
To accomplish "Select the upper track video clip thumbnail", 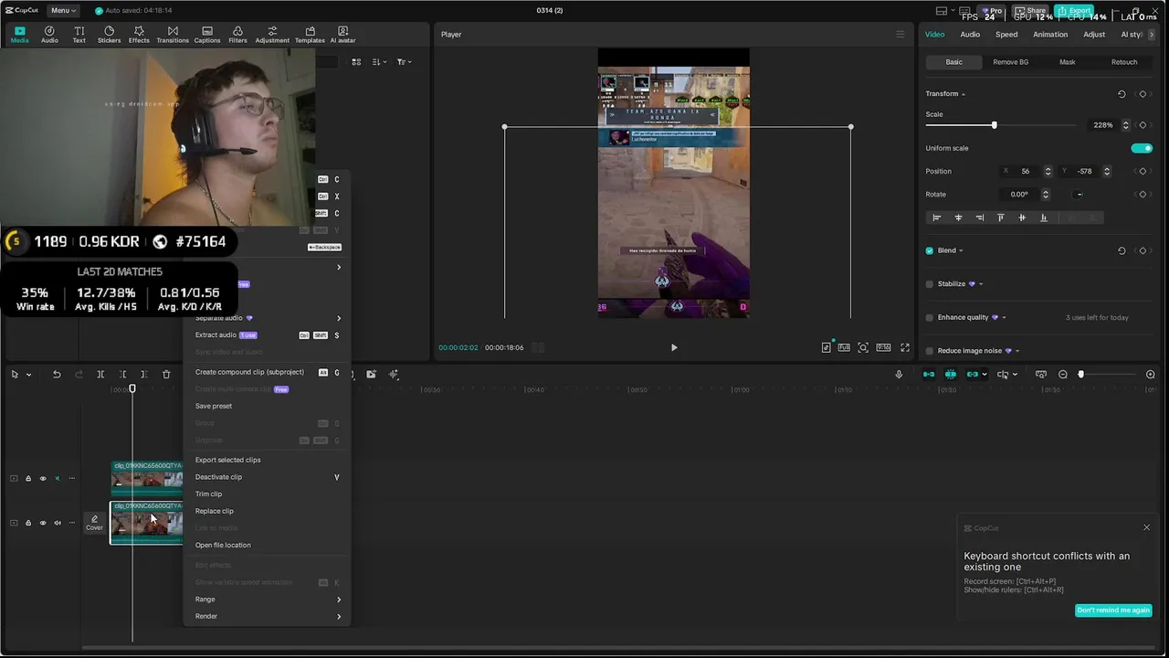I will click(147, 478).
